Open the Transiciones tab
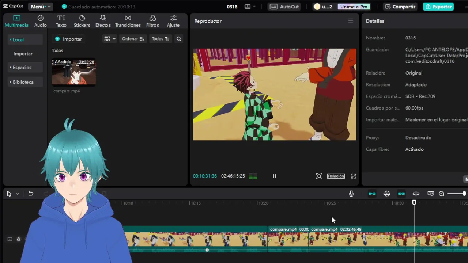This screenshot has width=468, height=263. click(128, 21)
